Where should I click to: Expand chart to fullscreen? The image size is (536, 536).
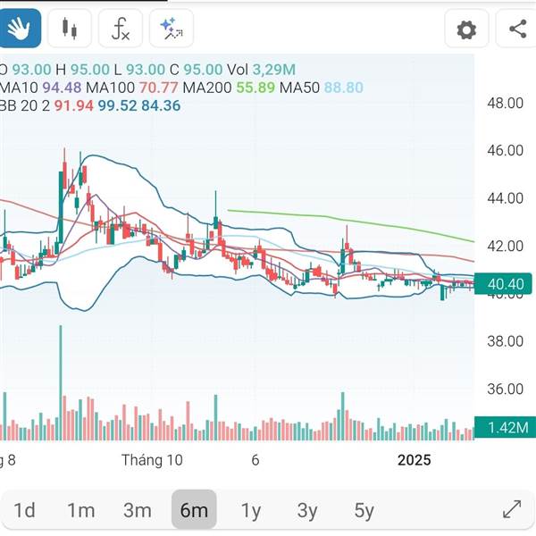(512, 509)
